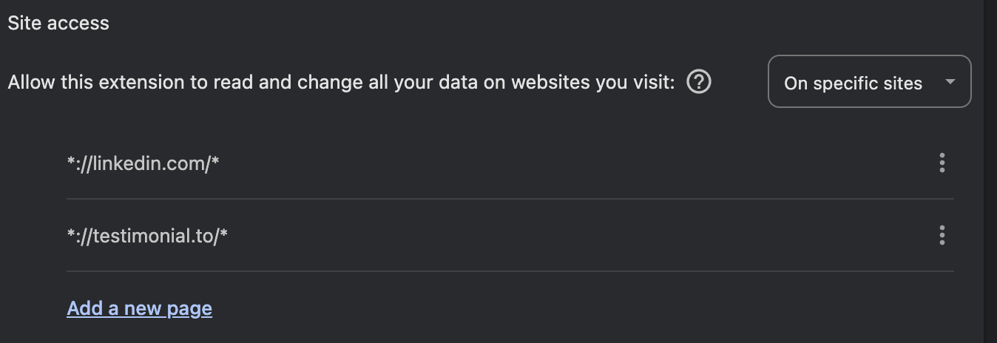Screen dimensions: 997x343
Task: Click the question mark help icon
Action: [699, 81]
